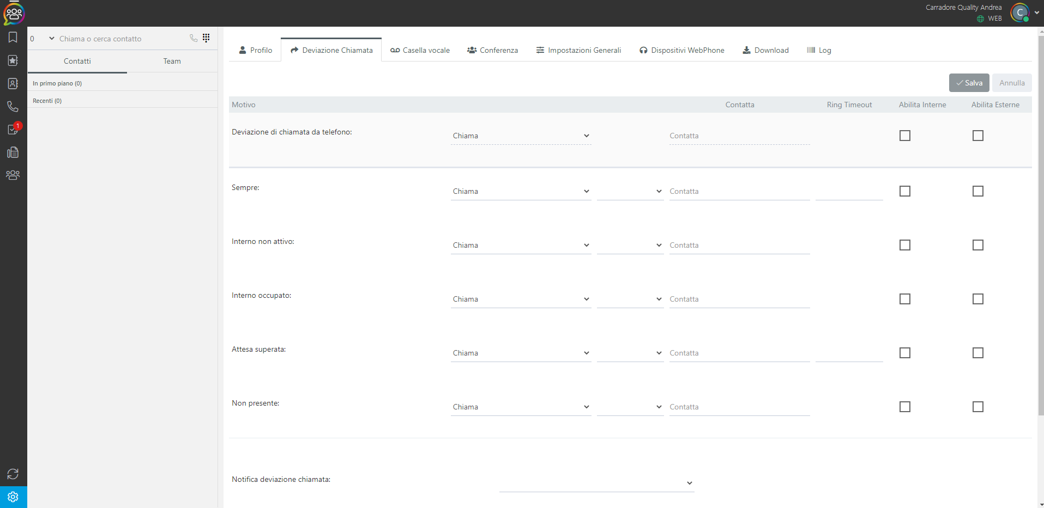Open the Download tab
Viewport: 1044px width, 508px height.
(766, 50)
